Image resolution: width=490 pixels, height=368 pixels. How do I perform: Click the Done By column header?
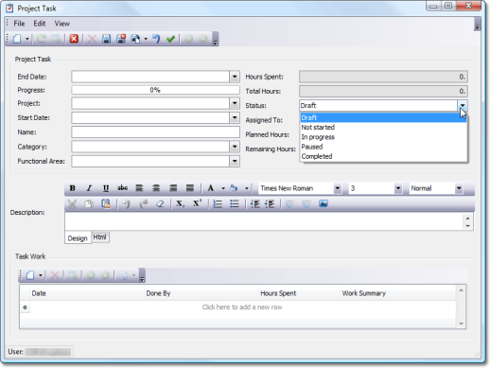tap(201, 293)
